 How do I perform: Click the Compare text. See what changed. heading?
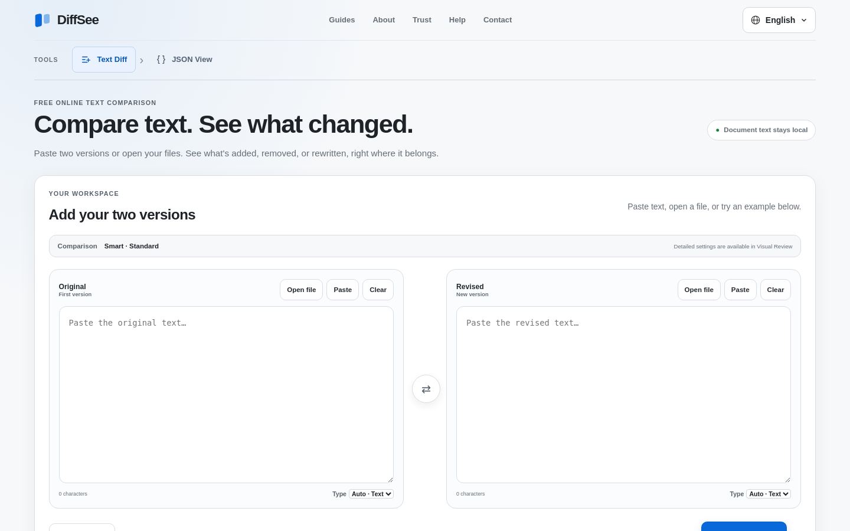point(224,124)
